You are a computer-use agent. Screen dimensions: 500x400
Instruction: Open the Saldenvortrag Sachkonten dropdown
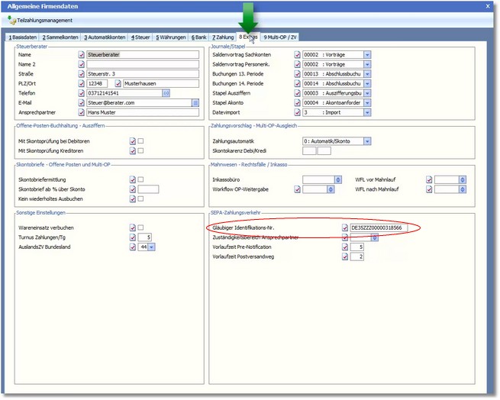pyautogui.click(x=367, y=55)
